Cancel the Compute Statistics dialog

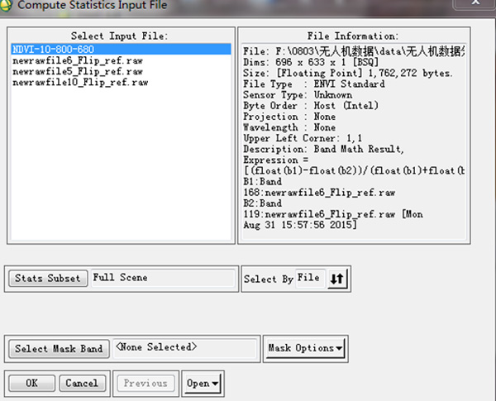point(82,384)
